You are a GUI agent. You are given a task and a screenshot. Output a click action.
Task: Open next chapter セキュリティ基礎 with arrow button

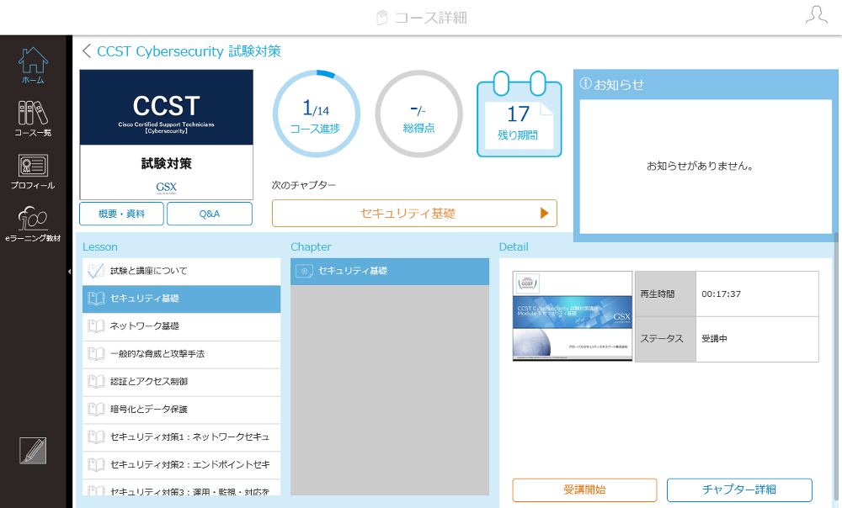click(x=414, y=214)
